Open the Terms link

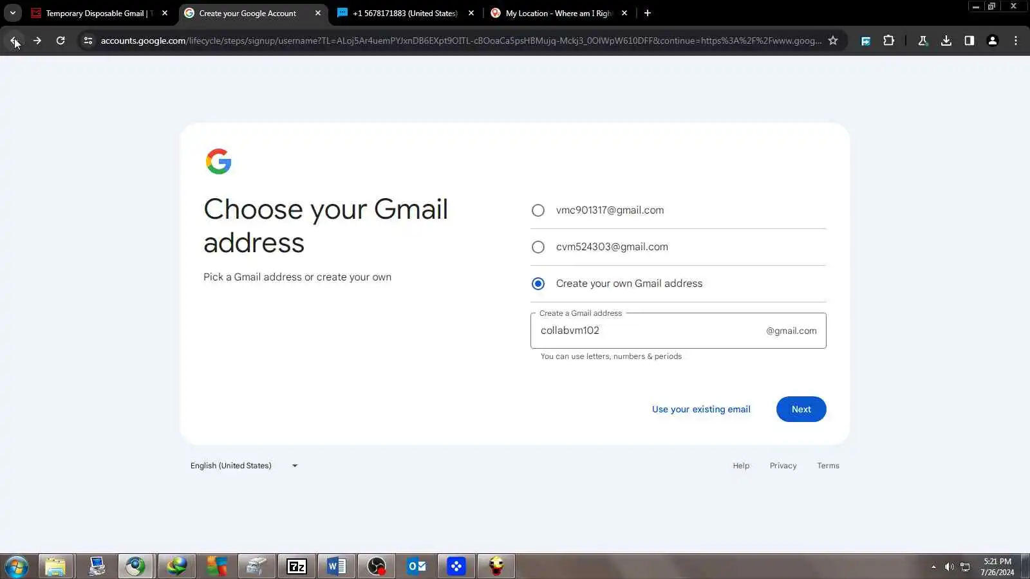tap(828, 466)
